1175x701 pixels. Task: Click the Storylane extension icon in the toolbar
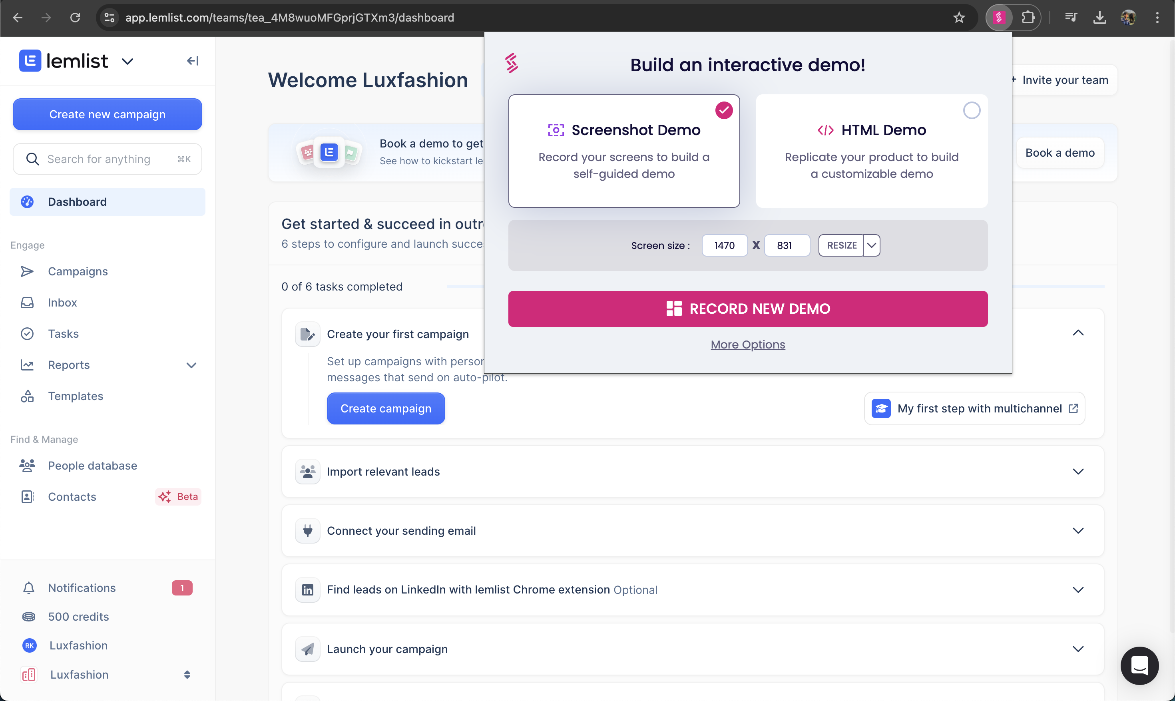pos(998,18)
